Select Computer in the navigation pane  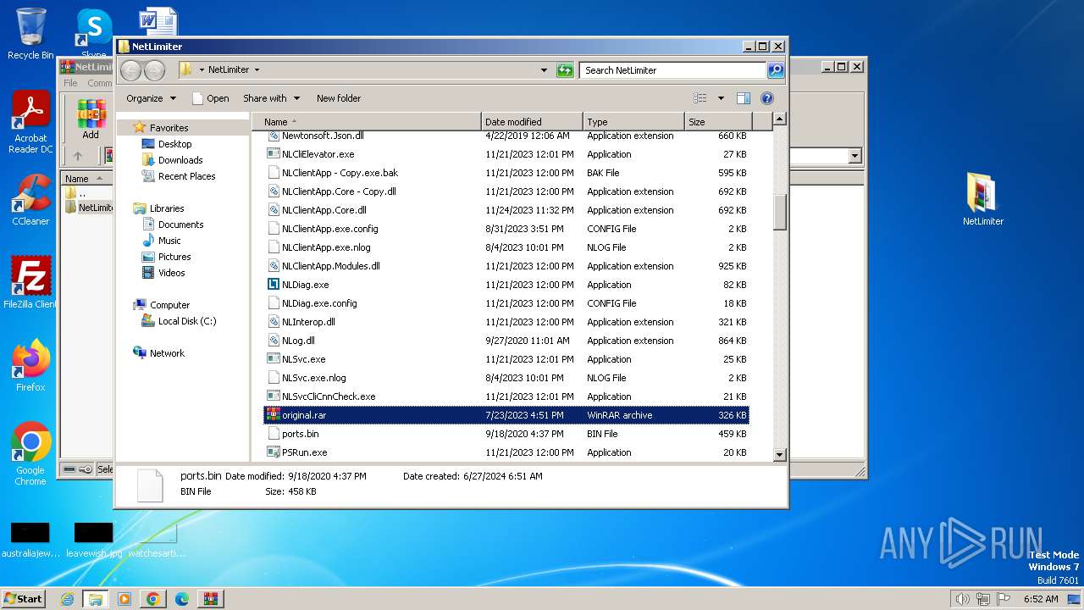click(x=169, y=305)
